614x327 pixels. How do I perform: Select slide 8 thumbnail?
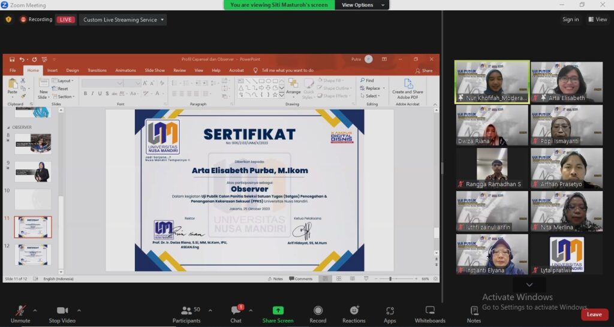tap(33, 144)
